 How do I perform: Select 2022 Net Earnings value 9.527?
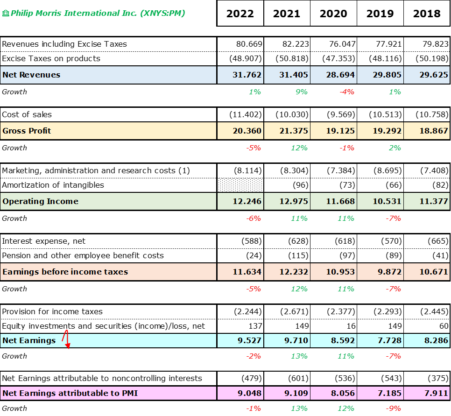(249, 341)
